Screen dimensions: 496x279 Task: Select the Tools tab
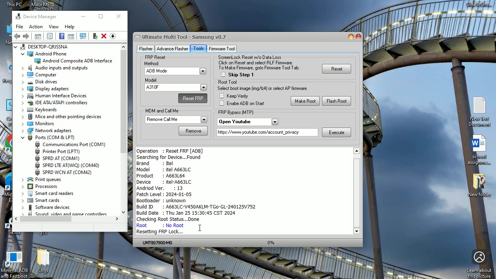[x=198, y=48]
